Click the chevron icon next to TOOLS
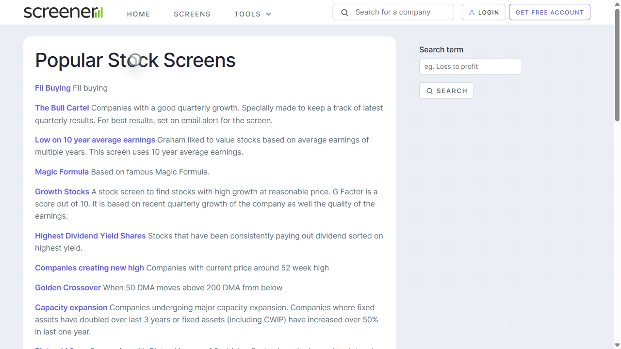Screen dimensions: 621x349 tap(268, 14)
